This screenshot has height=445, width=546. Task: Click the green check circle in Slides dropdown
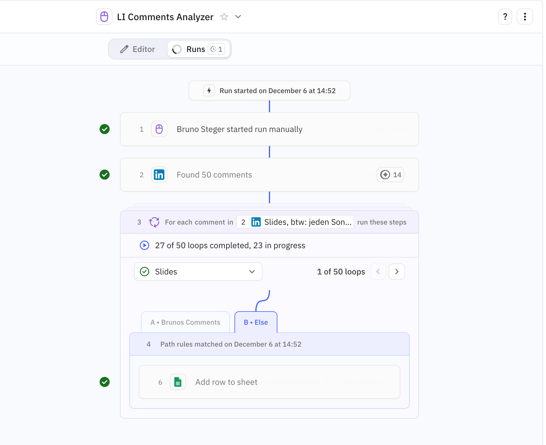point(145,272)
